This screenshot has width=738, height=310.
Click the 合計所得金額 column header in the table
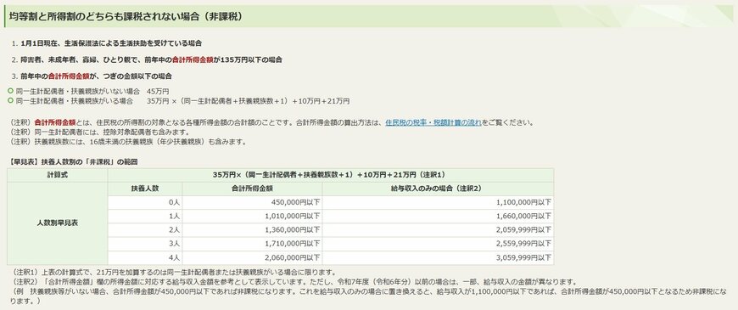tap(252, 189)
